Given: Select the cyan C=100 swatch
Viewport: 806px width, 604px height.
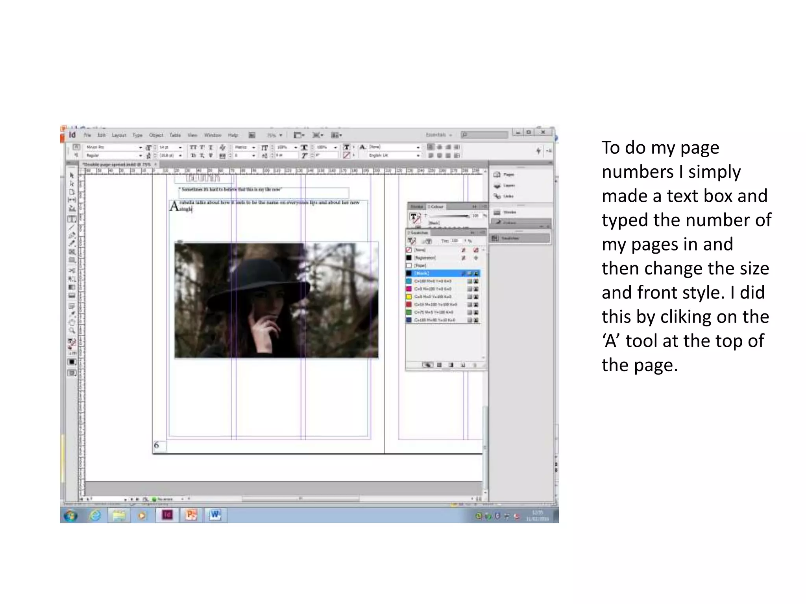Looking at the screenshot, I should pyautogui.click(x=443, y=281).
